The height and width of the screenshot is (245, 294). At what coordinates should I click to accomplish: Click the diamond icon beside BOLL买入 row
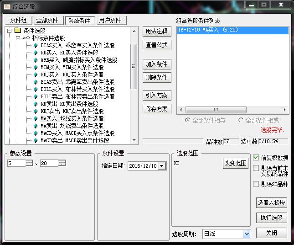(x=36, y=89)
